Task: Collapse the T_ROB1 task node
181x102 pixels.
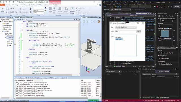Action: (4, 34)
